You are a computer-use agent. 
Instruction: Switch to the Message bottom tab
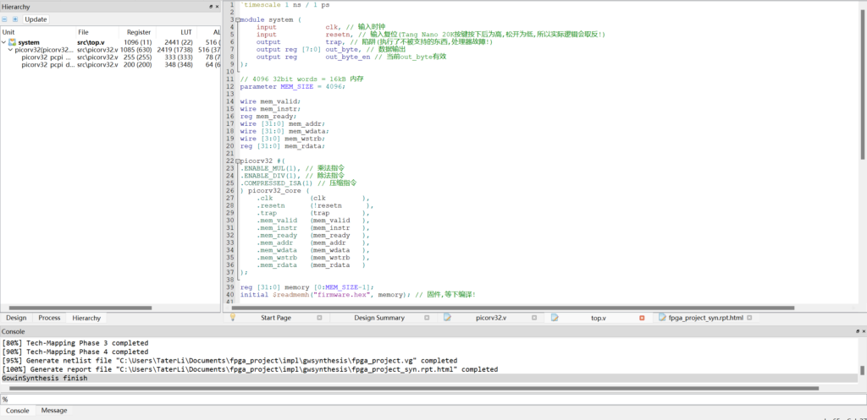pos(54,411)
